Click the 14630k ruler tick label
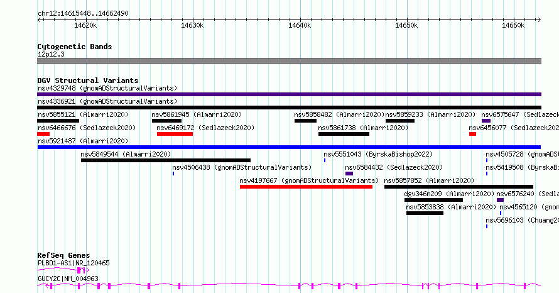The image size is (559, 293). (193, 25)
